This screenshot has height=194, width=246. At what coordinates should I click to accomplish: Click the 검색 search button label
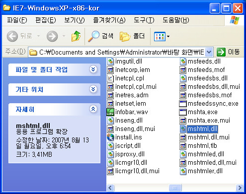pos(107,36)
